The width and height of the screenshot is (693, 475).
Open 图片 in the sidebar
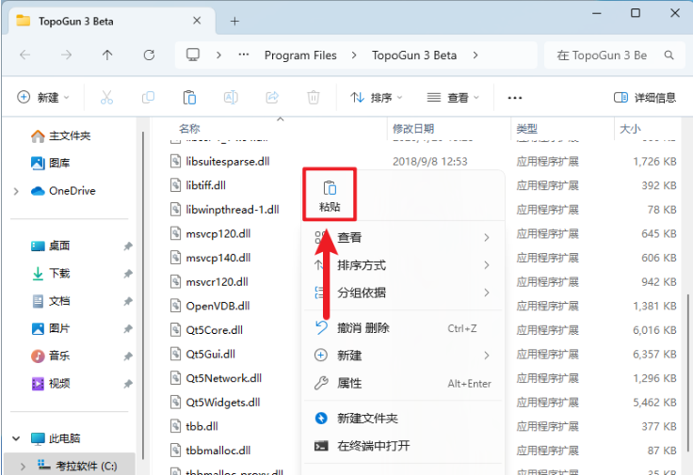click(51, 328)
